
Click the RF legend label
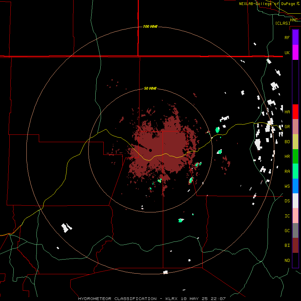click(x=287, y=37)
